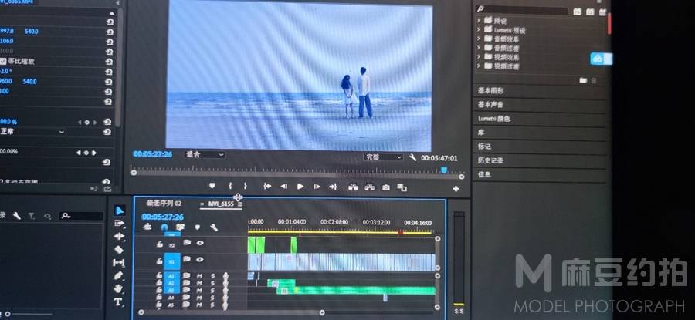Open Lumetri 颜色 panel
Viewport: 695px width, 320px height.
click(494, 119)
